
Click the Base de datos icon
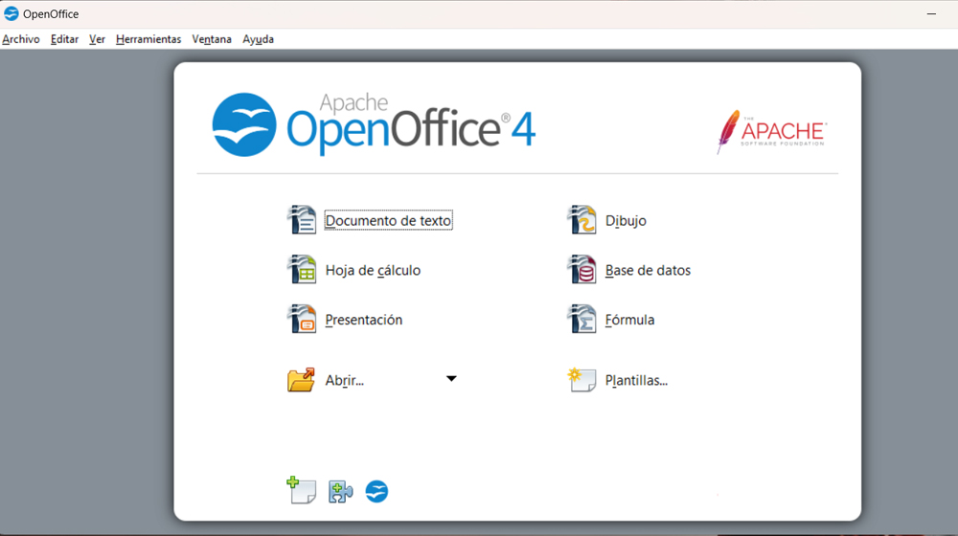[582, 269]
